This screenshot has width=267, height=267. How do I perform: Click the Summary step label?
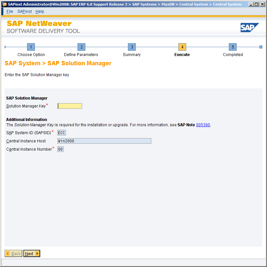[132, 55]
